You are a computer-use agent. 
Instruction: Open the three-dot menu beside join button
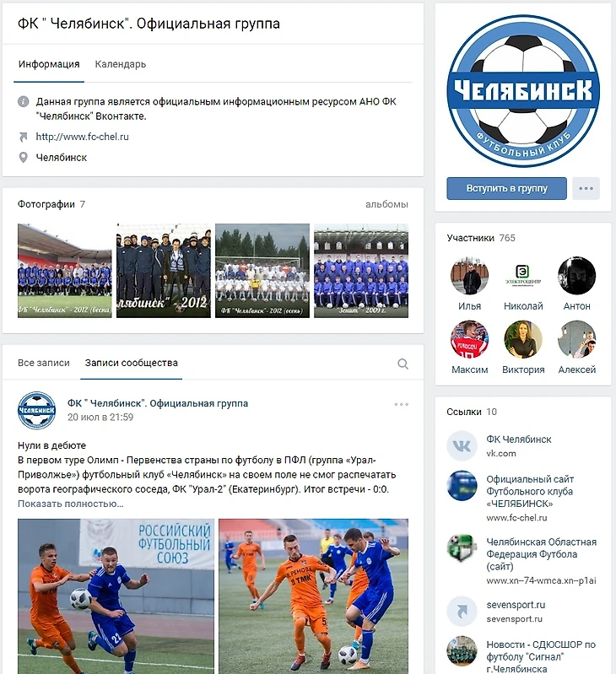pos(586,188)
